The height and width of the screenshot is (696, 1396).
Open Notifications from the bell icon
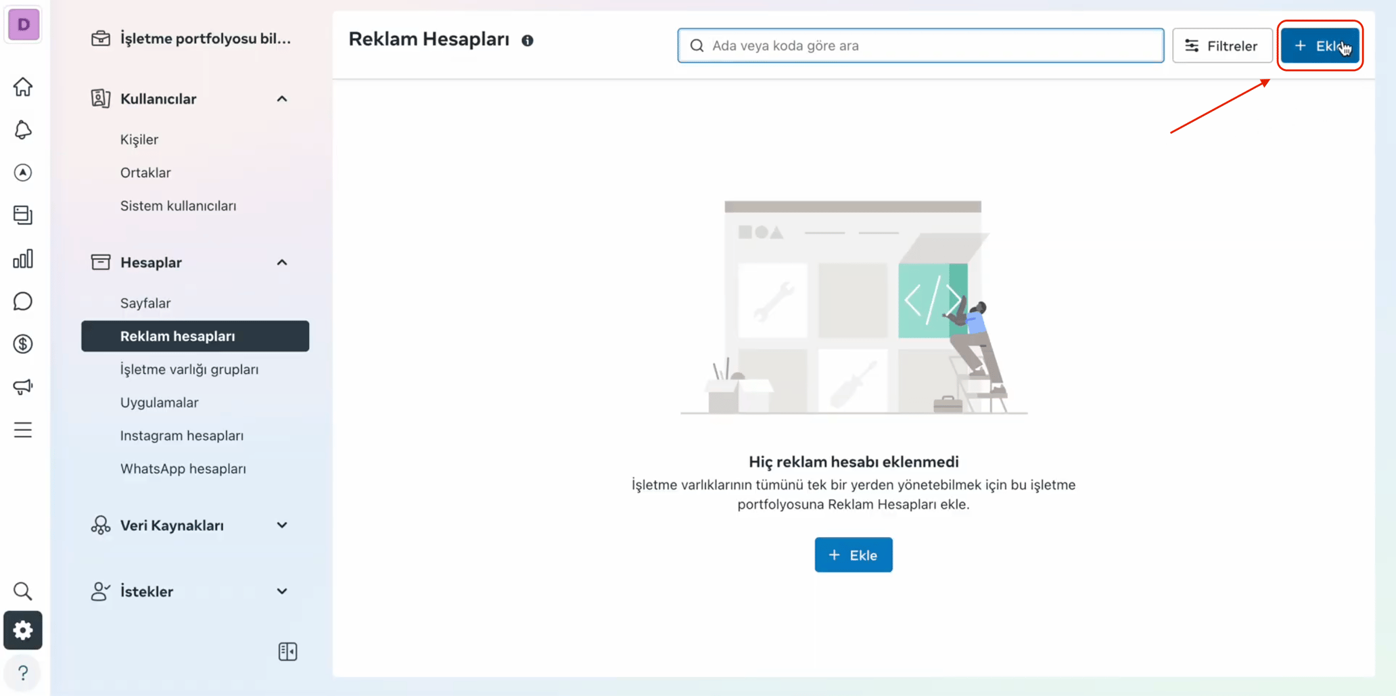click(x=23, y=130)
